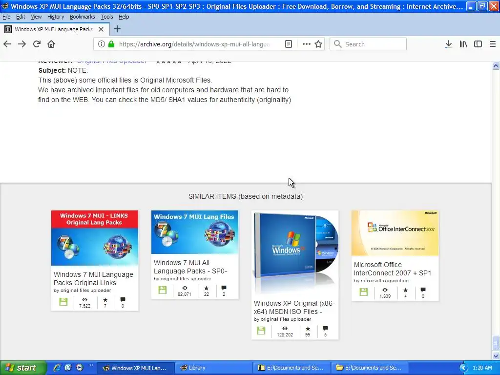Switch to the Library taskbar window
This screenshot has width=500, height=375.
(x=213, y=368)
